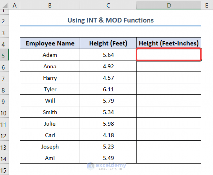Screen dimensions: 213x175
Task: Select empty Feet-Inches cell for Joseph
Action: 169,146
